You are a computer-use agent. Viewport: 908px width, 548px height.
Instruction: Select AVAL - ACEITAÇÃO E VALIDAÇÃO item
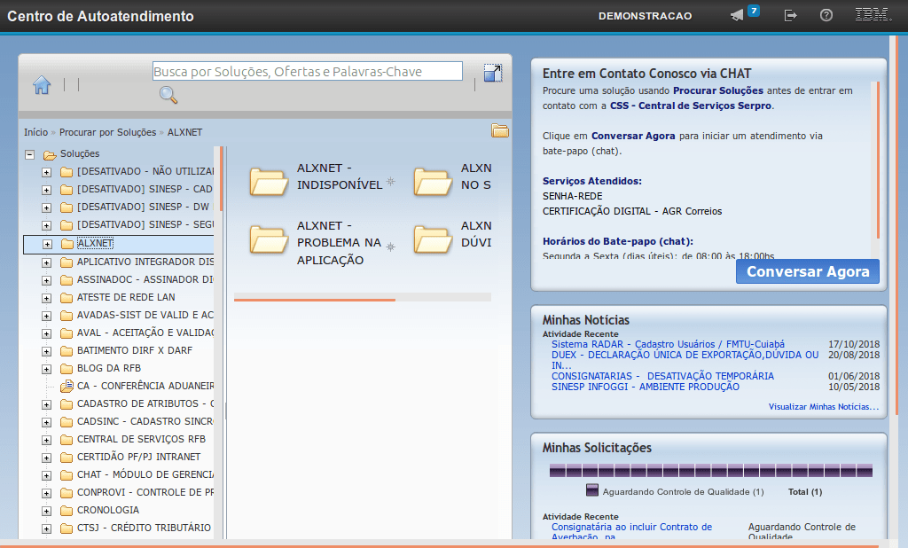(145, 333)
